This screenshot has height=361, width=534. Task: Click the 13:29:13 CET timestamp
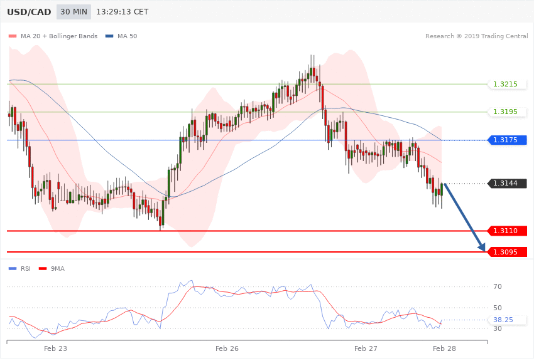pyautogui.click(x=123, y=12)
